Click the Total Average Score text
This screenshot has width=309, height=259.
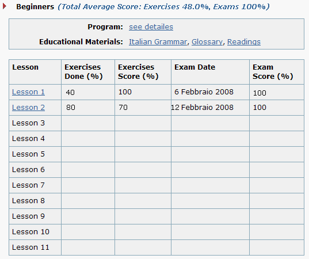[x=163, y=7]
